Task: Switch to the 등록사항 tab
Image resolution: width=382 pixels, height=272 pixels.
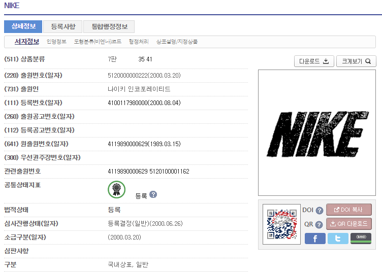Action: [63, 27]
